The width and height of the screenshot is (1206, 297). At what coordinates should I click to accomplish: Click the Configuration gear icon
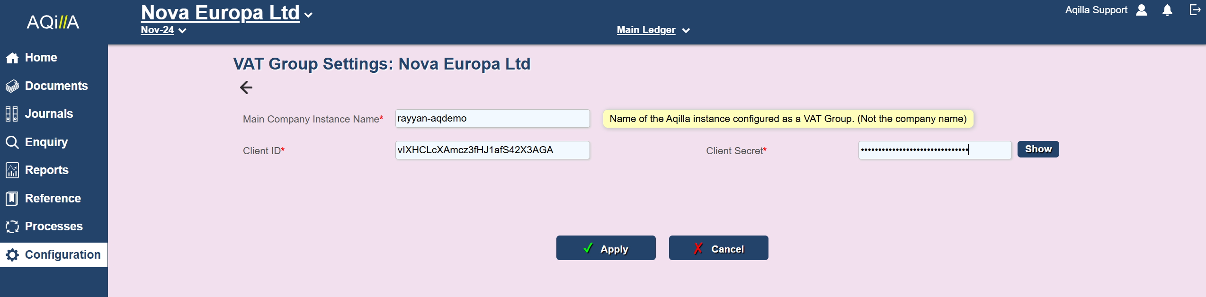pos(12,255)
